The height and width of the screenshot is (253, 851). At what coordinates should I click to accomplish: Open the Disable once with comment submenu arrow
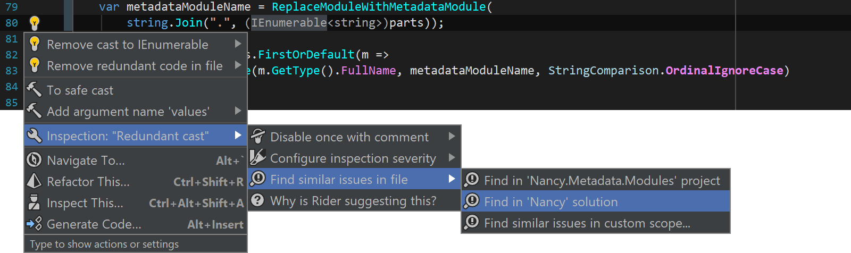click(x=452, y=137)
